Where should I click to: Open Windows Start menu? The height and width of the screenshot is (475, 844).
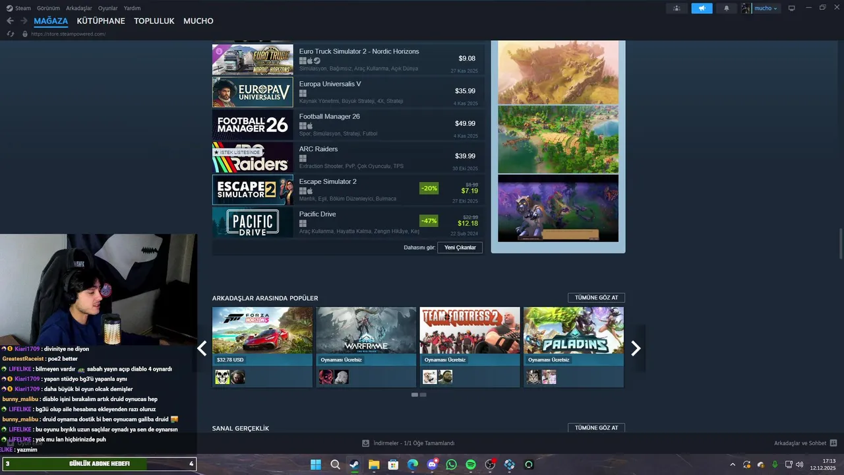click(316, 464)
